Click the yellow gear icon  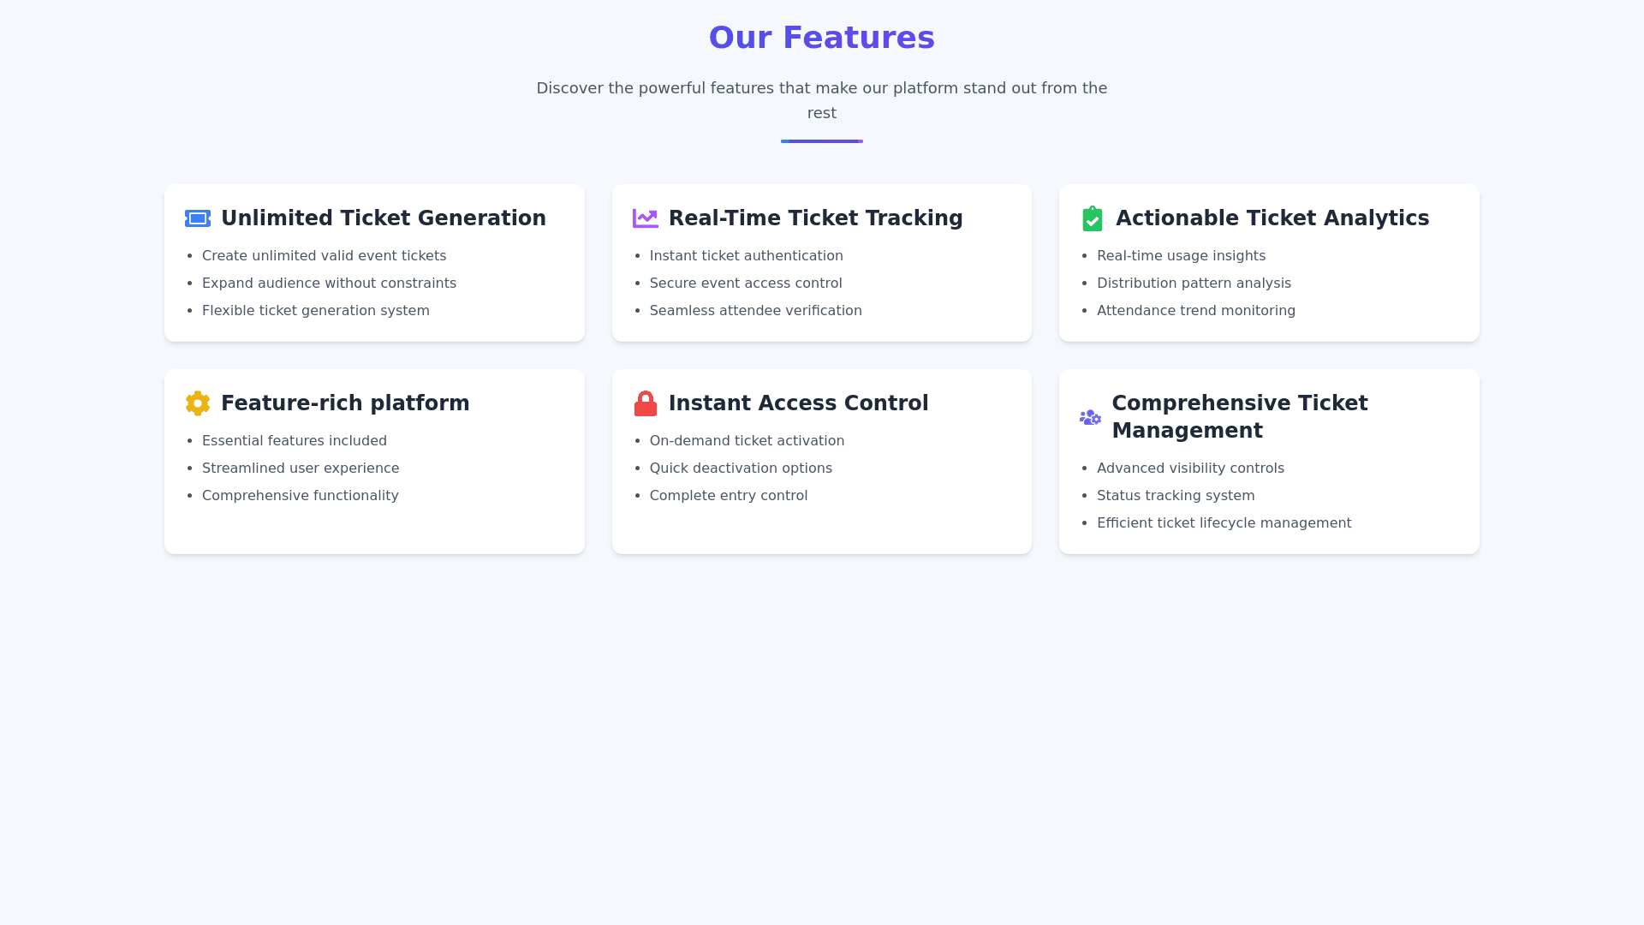(x=198, y=403)
